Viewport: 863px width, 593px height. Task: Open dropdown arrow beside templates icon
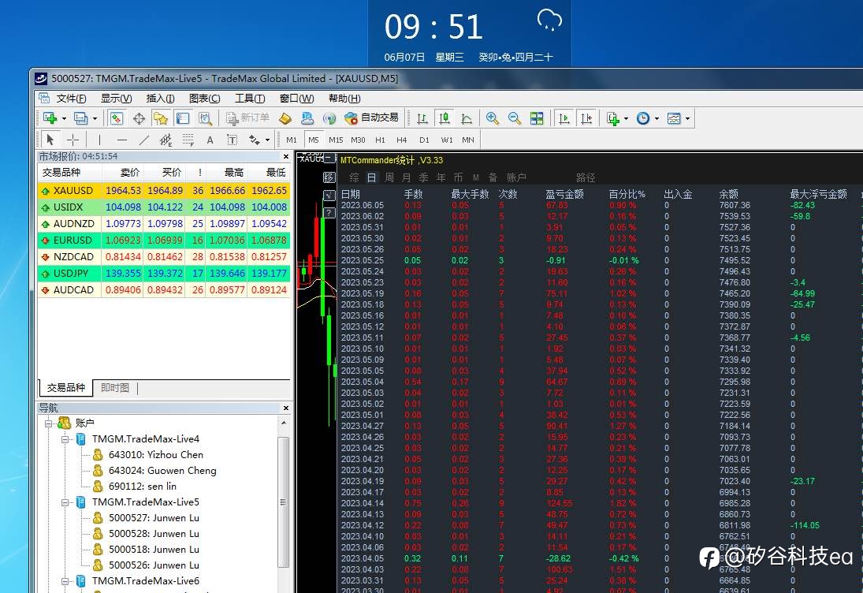[x=687, y=118]
